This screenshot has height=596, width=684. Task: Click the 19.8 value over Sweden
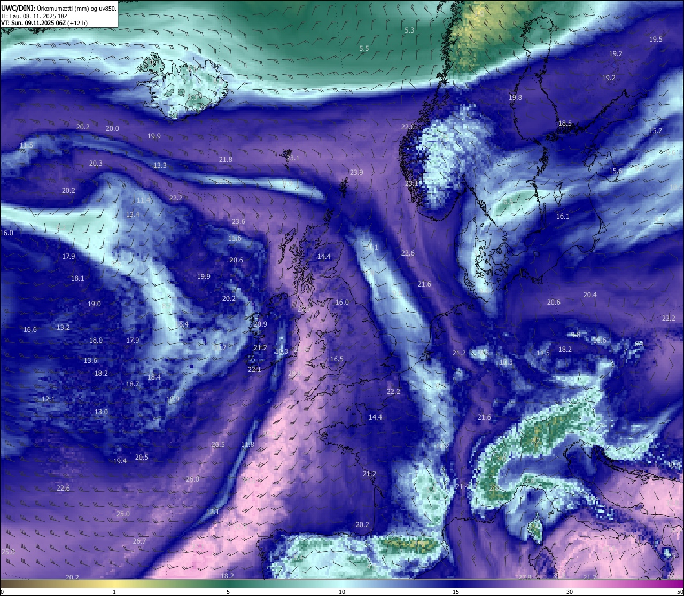click(515, 98)
